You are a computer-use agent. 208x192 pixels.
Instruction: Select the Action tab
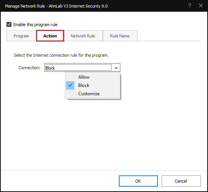[50, 36]
